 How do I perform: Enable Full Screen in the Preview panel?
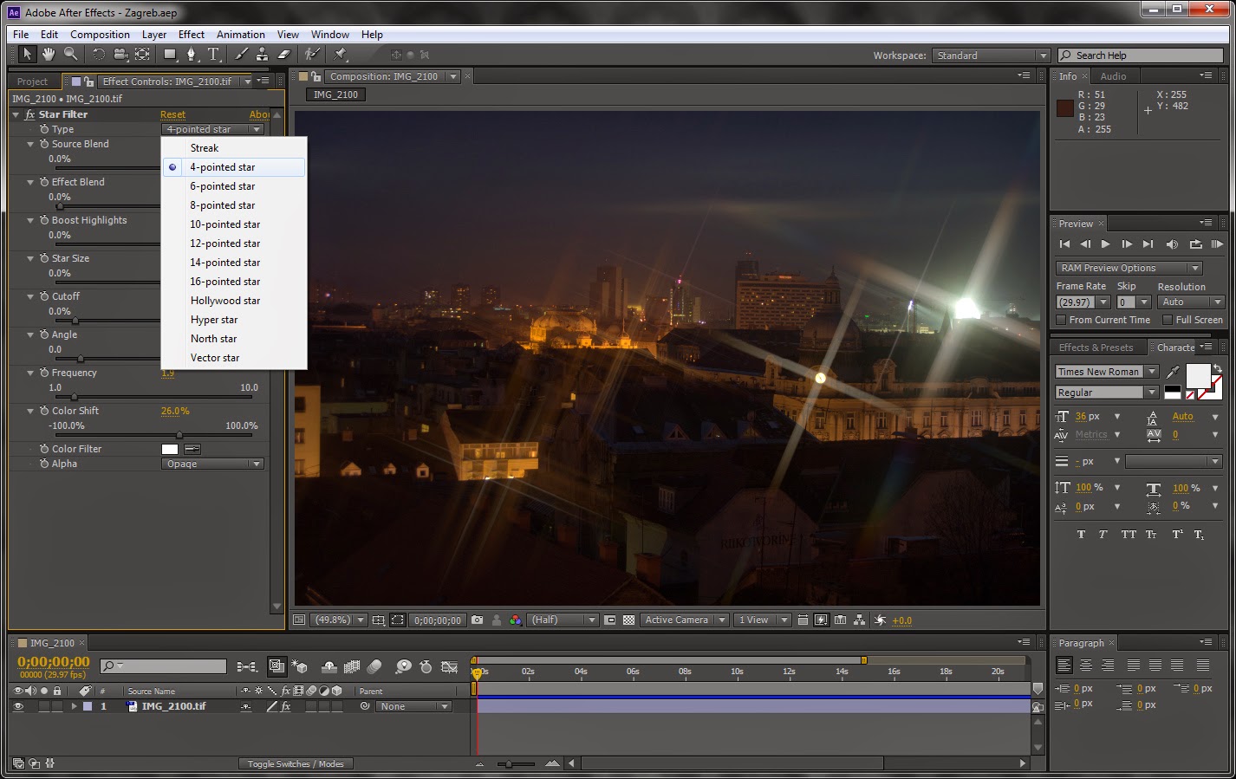(x=1168, y=320)
